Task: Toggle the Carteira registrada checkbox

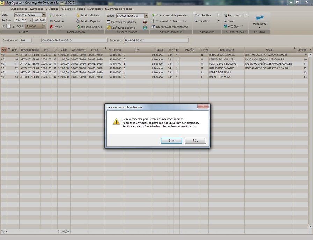Action: [x=108, y=22]
